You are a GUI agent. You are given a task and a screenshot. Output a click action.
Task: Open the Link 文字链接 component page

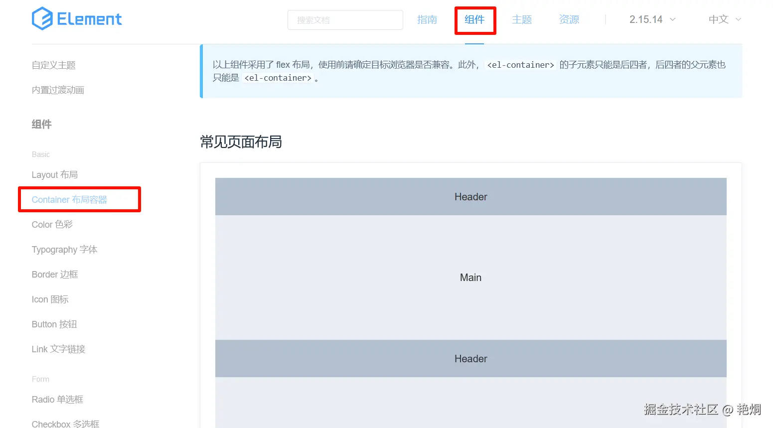pyautogui.click(x=57, y=349)
